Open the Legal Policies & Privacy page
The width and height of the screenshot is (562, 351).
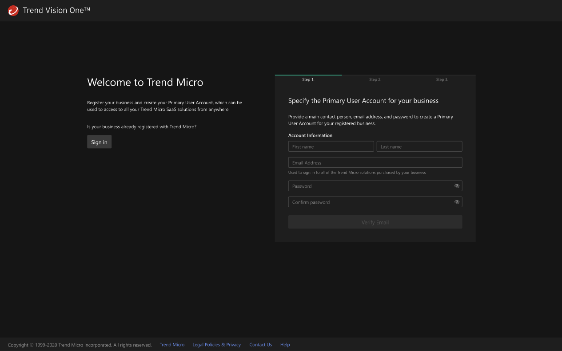pyautogui.click(x=216, y=344)
